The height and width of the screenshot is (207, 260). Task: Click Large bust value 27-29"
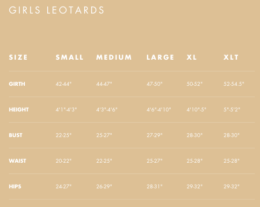[154, 135]
